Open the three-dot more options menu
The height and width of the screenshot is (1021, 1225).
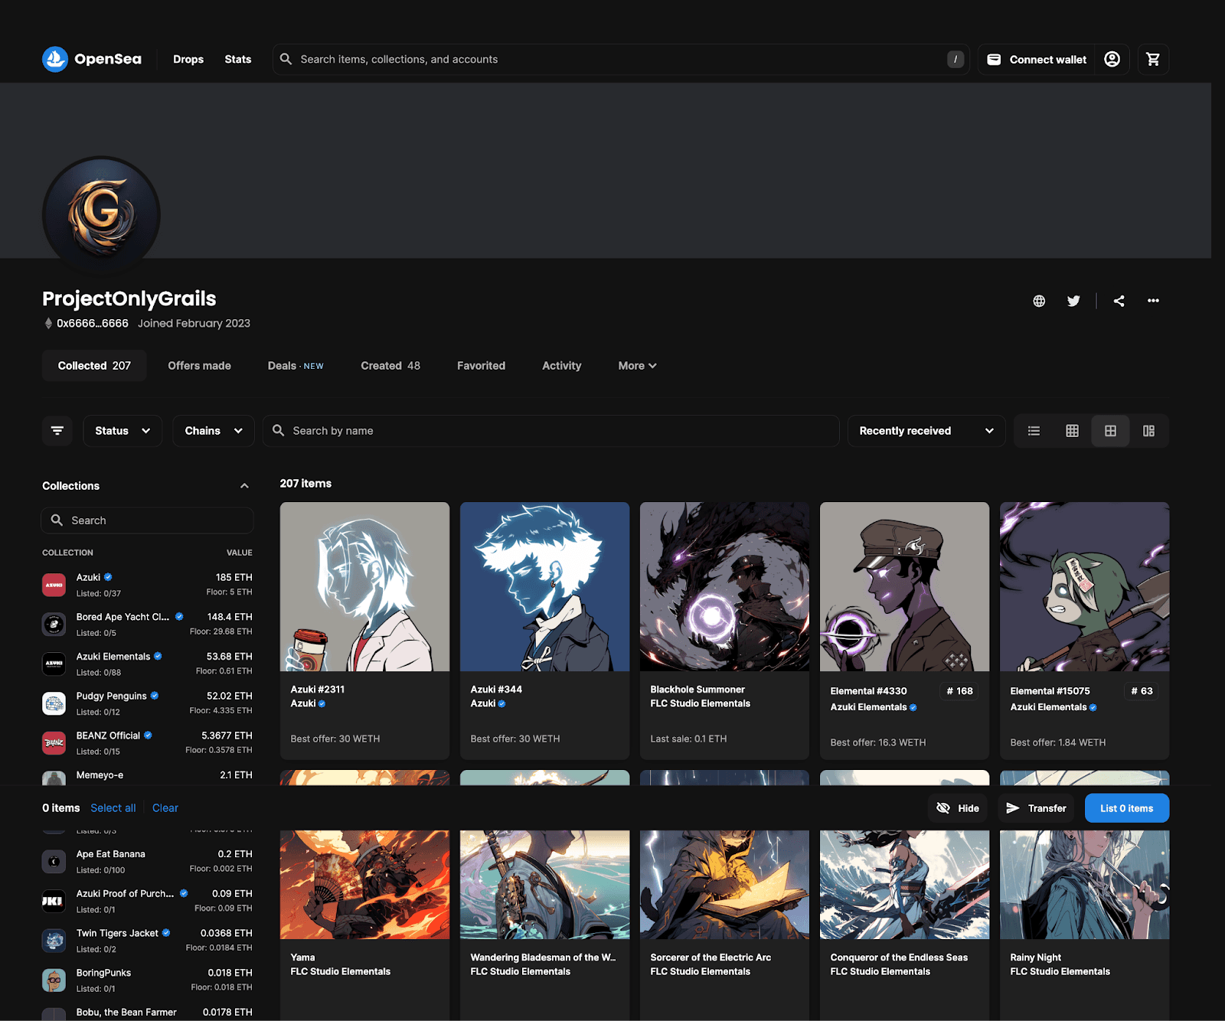(x=1153, y=301)
